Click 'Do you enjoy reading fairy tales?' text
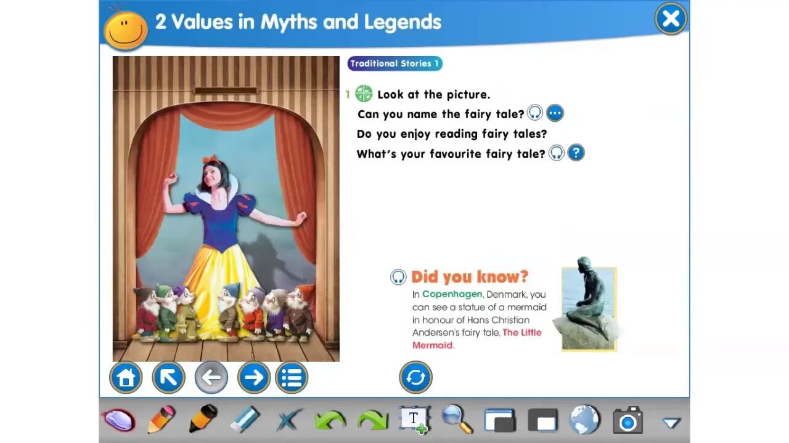Image resolution: width=789 pixels, height=443 pixels. click(452, 134)
